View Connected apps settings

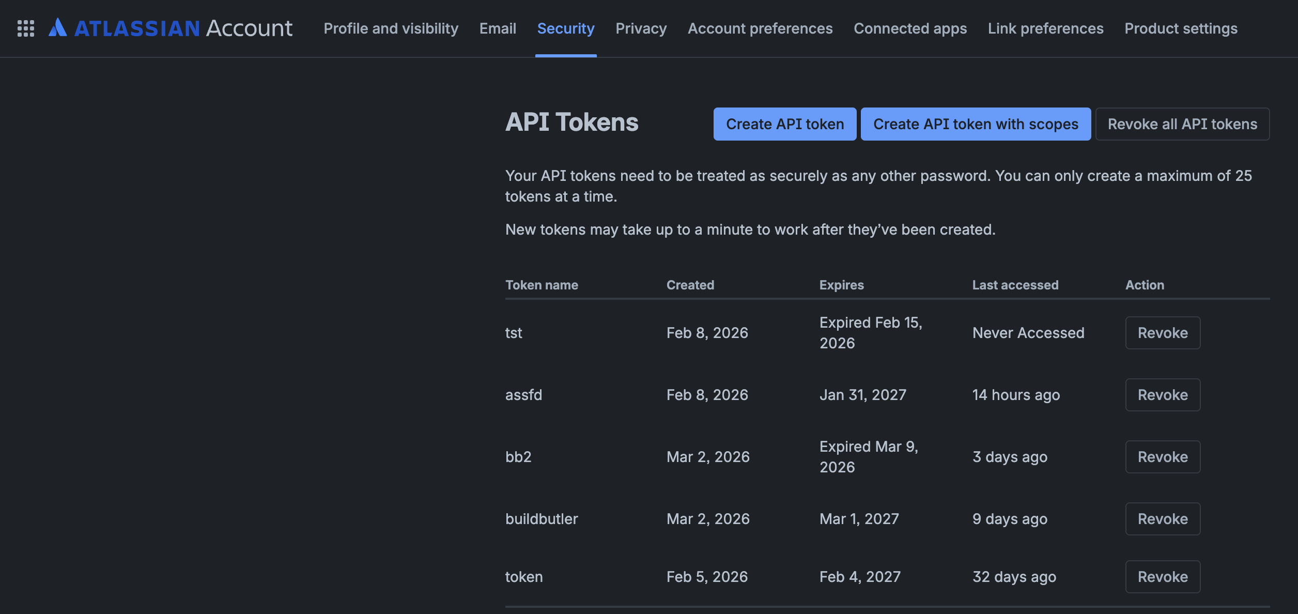pyautogui.click(x=910, y=28)
